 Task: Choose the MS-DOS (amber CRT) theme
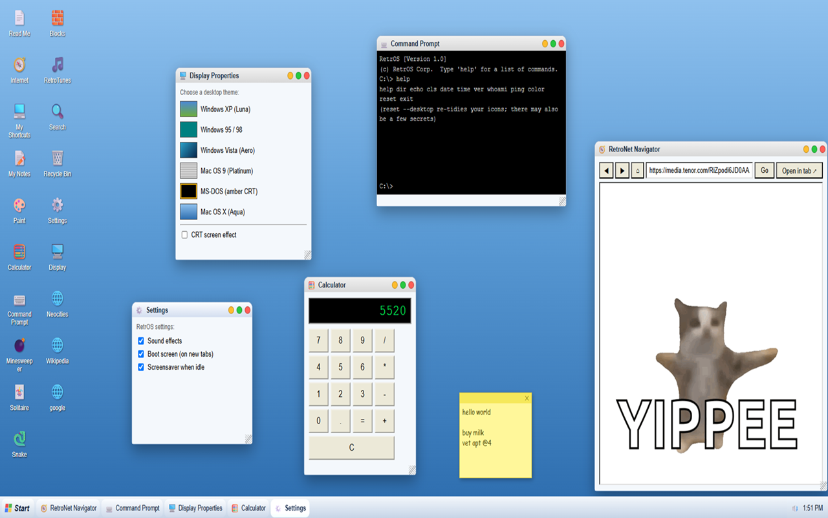[x=243, y=191]
